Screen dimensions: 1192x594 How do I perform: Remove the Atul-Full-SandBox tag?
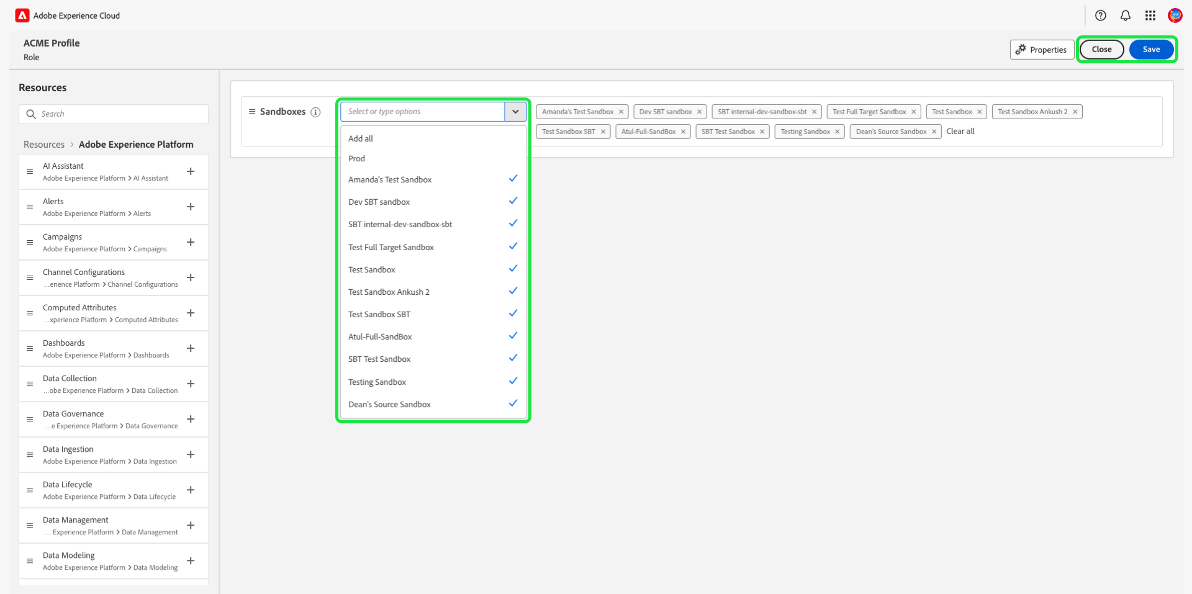pyautogui.click(x=683, y=132)
